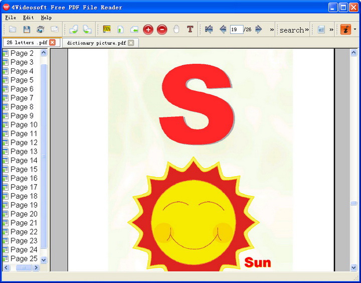The width and height of the screenshot is (361, 283).
Task: Select Page 19 in the page list
Action: point(24,205)
